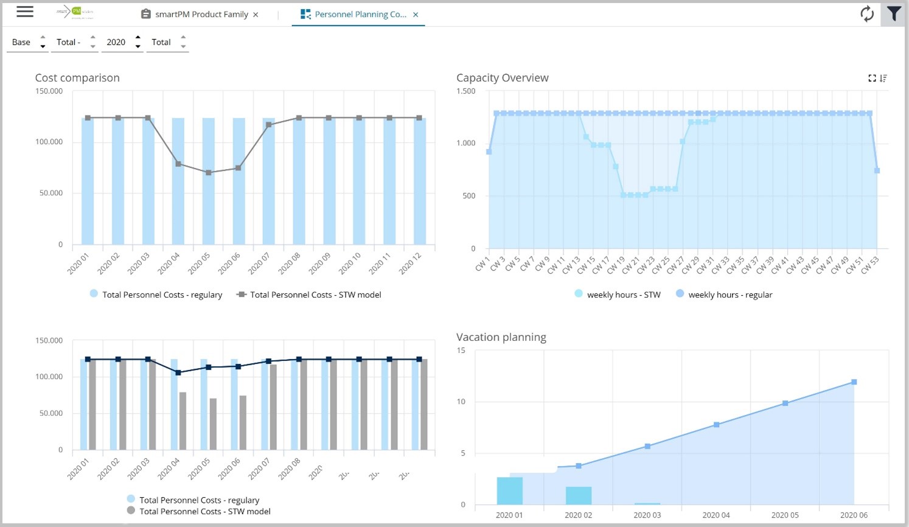Click the dashboard icon on Personnel Planning tab
Viewport: 909px width, 527px height.
(x=305, y=14)
